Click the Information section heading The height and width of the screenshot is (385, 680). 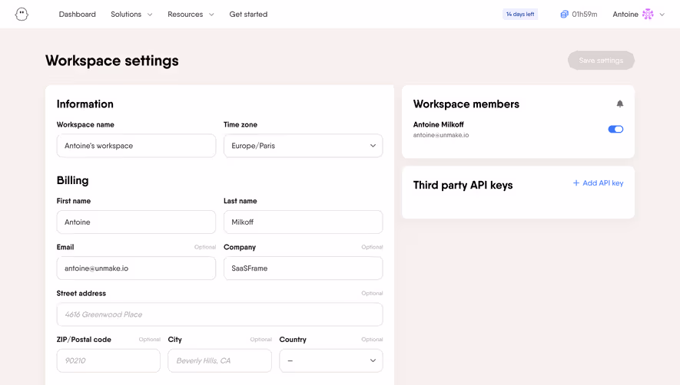(x=85, y=104)
